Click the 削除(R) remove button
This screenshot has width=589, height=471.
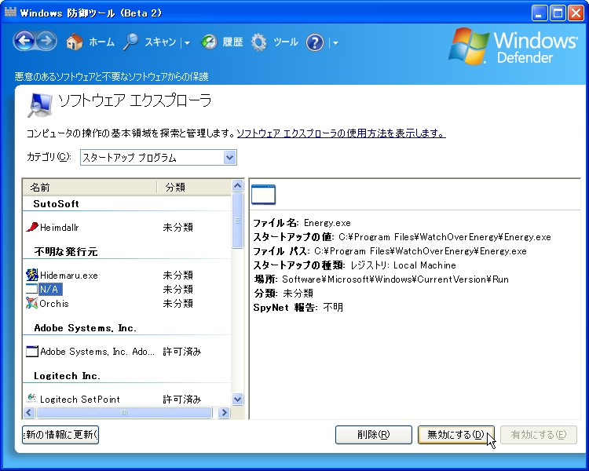click(x=374, y=435)
